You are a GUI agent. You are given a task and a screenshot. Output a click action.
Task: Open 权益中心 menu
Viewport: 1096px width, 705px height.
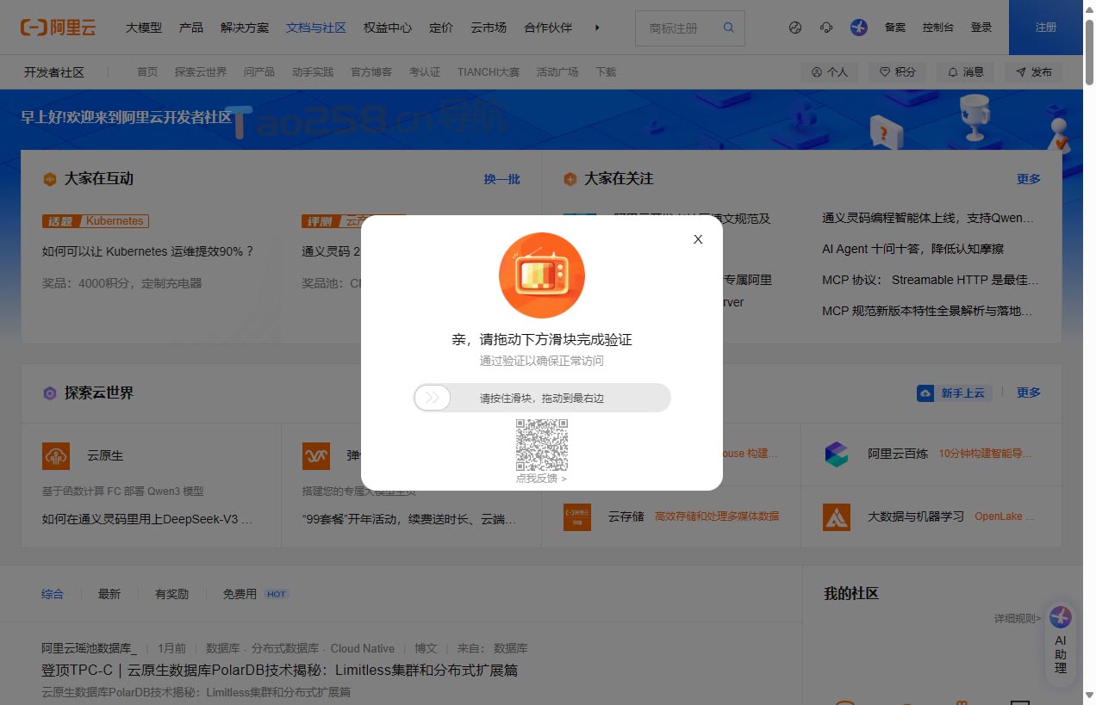pos(388,28)
